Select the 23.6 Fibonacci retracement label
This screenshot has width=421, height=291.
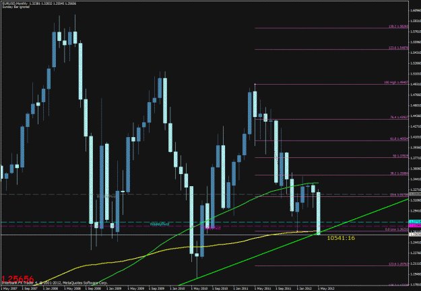pos(399,195)
